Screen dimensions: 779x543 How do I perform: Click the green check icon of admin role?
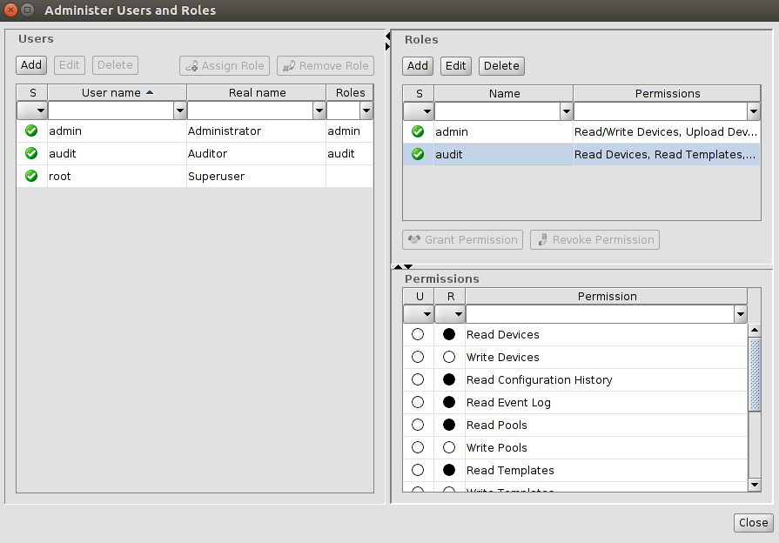pyautogui.click(x=418, y=132)
